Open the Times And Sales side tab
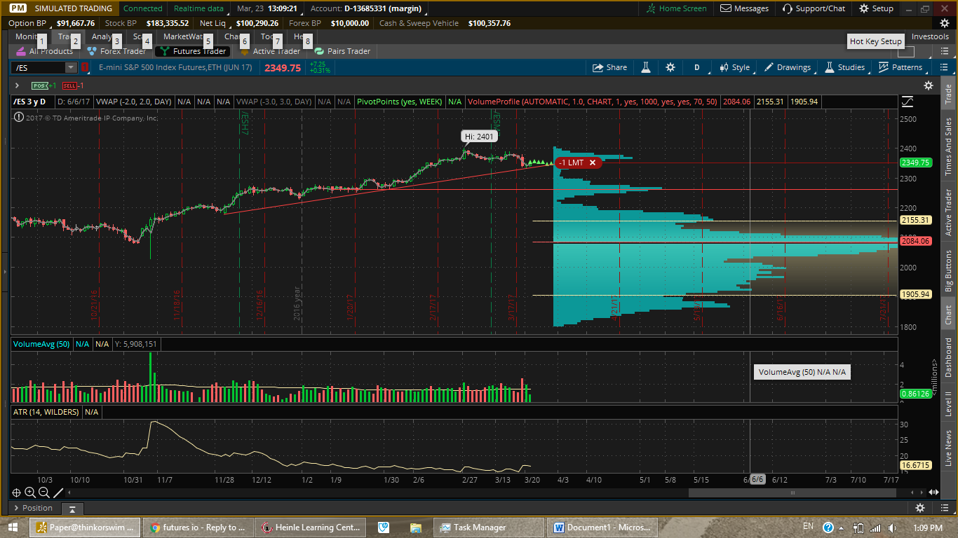This screenshot has width=958, height=538. pos(949,146)
